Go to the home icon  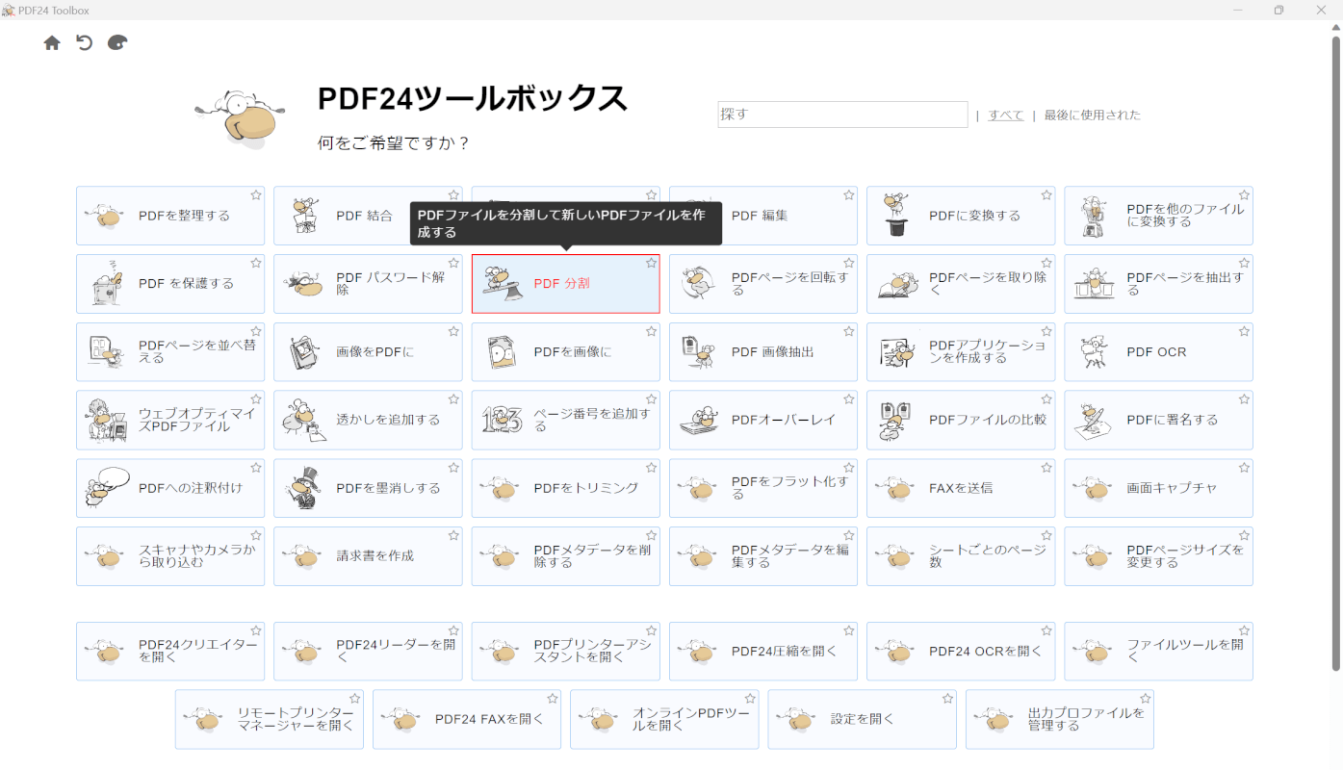pyautogui.click(x=52, y=43)
